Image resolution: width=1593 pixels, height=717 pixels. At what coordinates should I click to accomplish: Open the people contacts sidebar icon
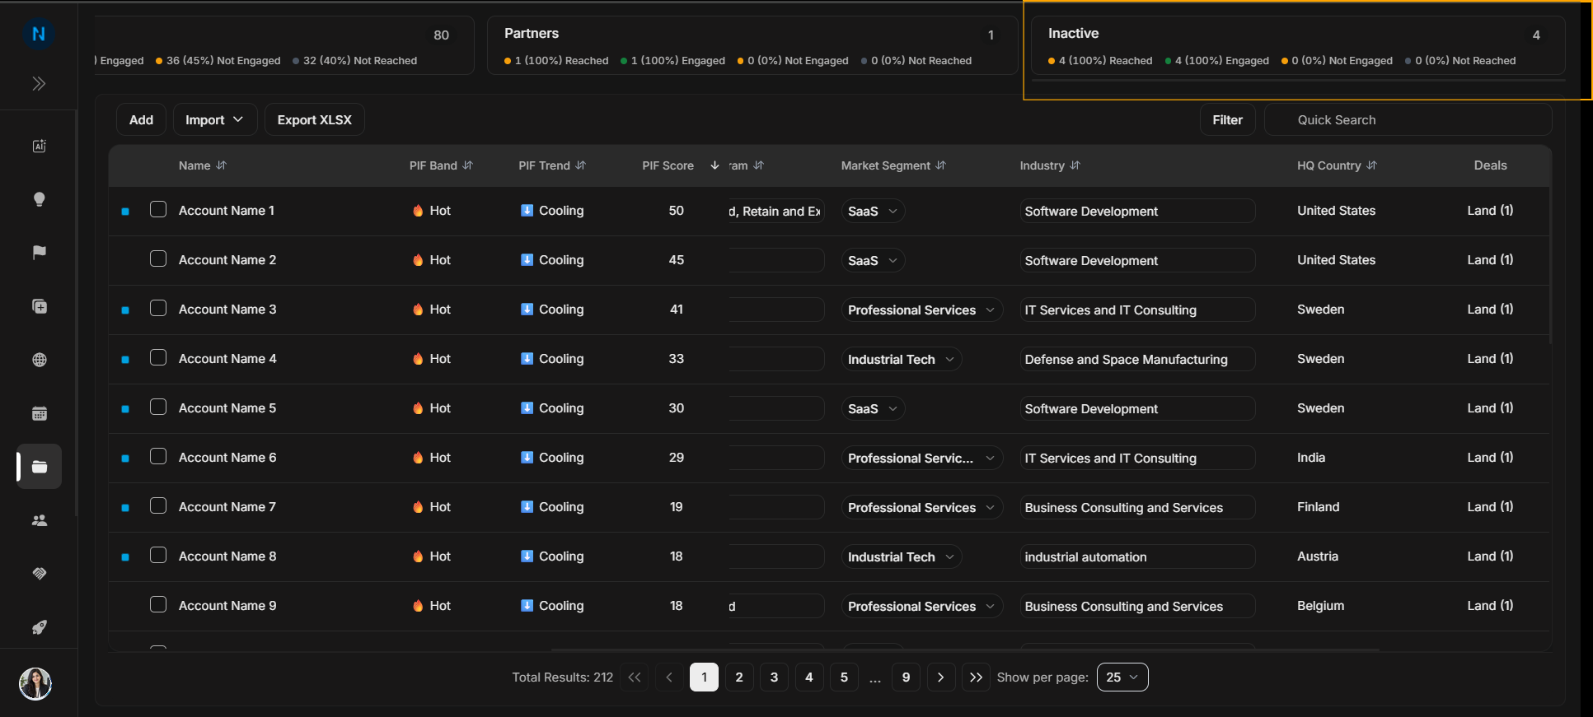click(x=39, y=520)
